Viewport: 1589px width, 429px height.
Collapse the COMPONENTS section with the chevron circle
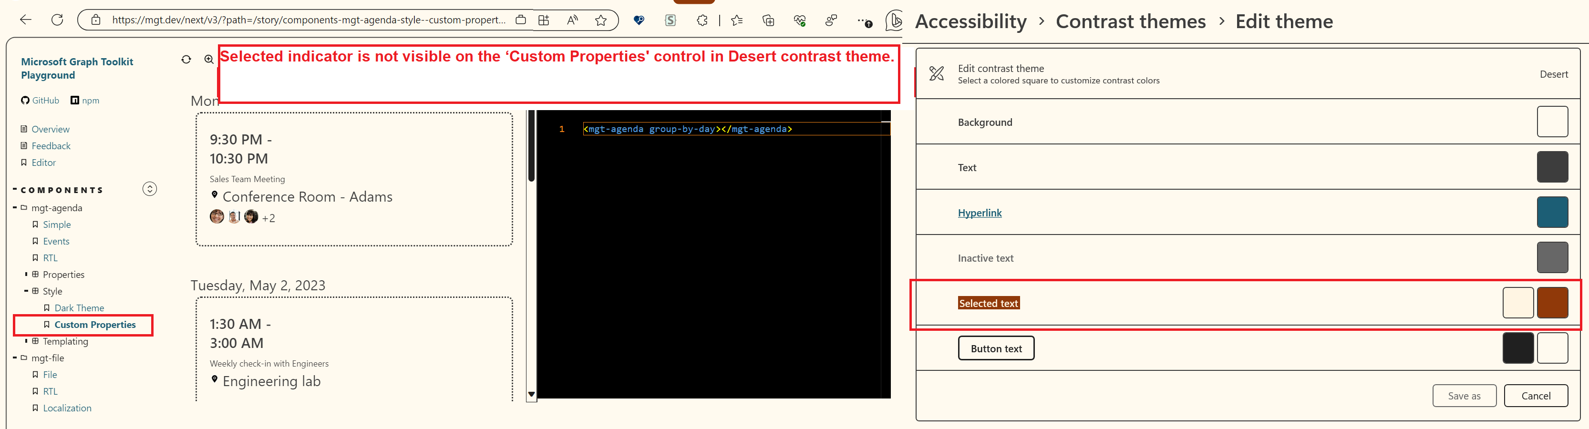149,189
